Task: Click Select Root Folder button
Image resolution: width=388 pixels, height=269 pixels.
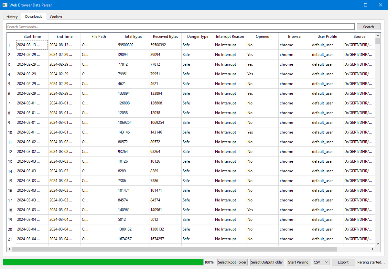Action: pyautogui.click(x=232, y=262)
